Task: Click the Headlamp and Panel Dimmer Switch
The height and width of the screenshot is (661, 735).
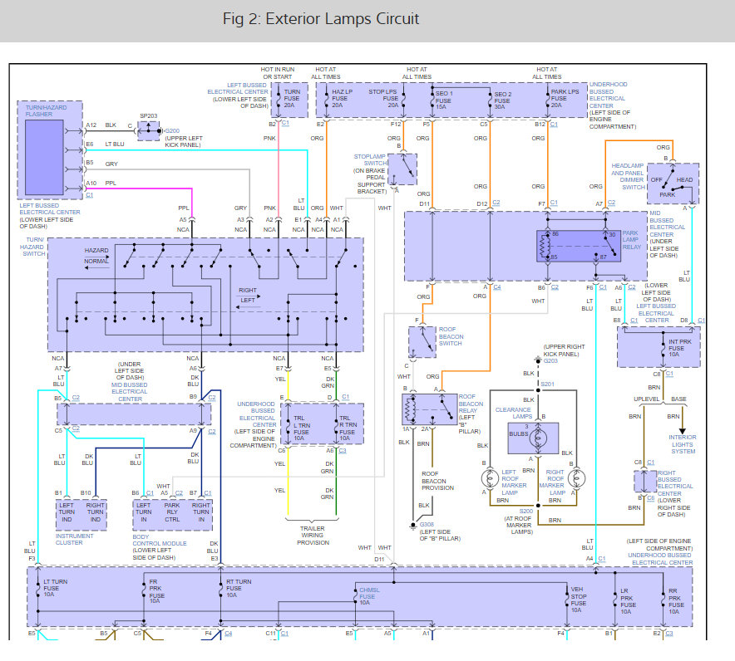Action: 673,184
